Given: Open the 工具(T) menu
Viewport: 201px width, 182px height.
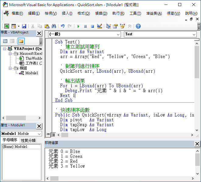Looking at the screenshot, I should (x=135, y=13).
